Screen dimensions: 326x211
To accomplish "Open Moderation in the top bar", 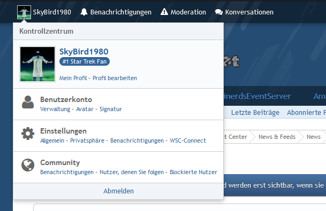I will [183, 12].
